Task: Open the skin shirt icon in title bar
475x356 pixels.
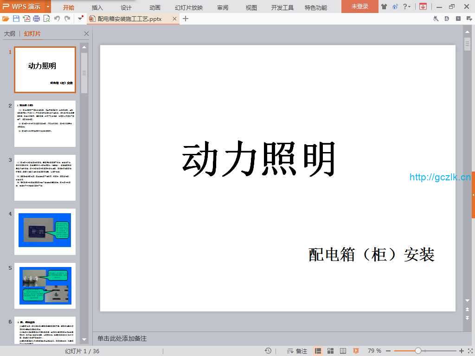Action: click(384, 6)
